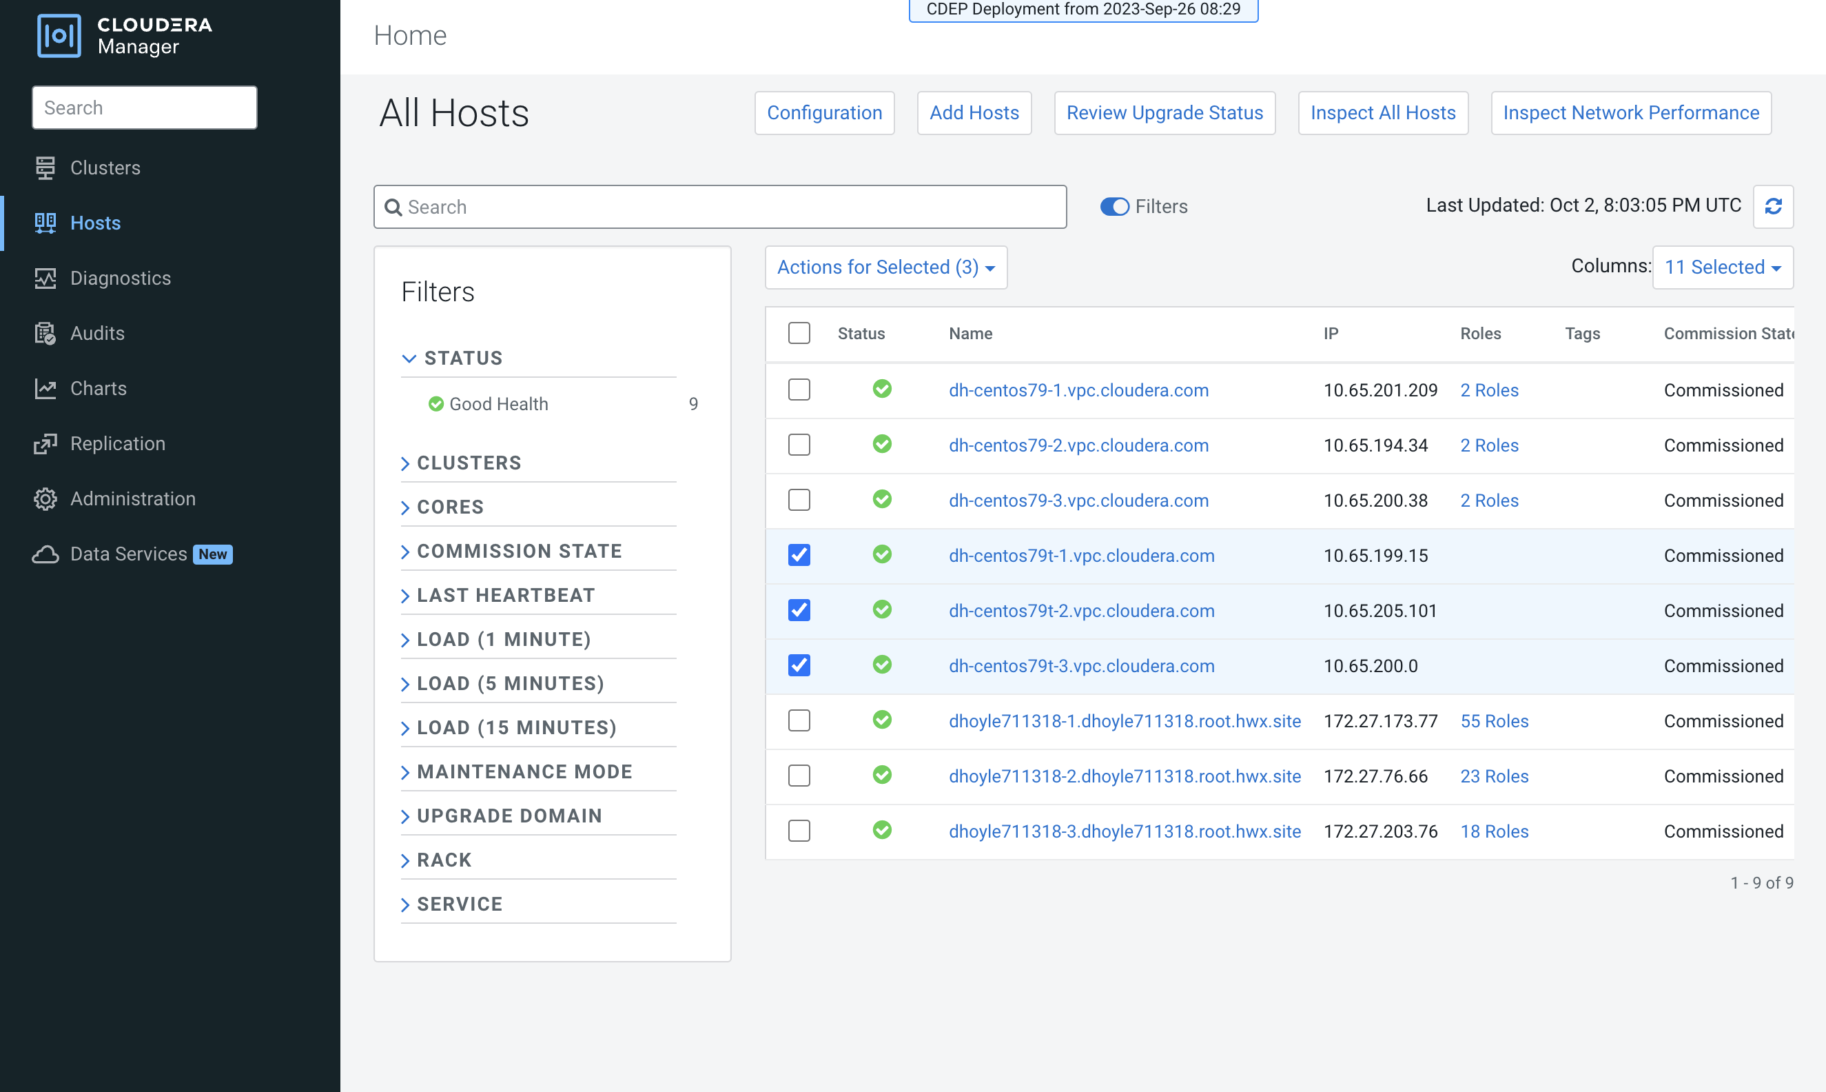
Task: Open the 55 Roles link
Action: pos(1494,721)
